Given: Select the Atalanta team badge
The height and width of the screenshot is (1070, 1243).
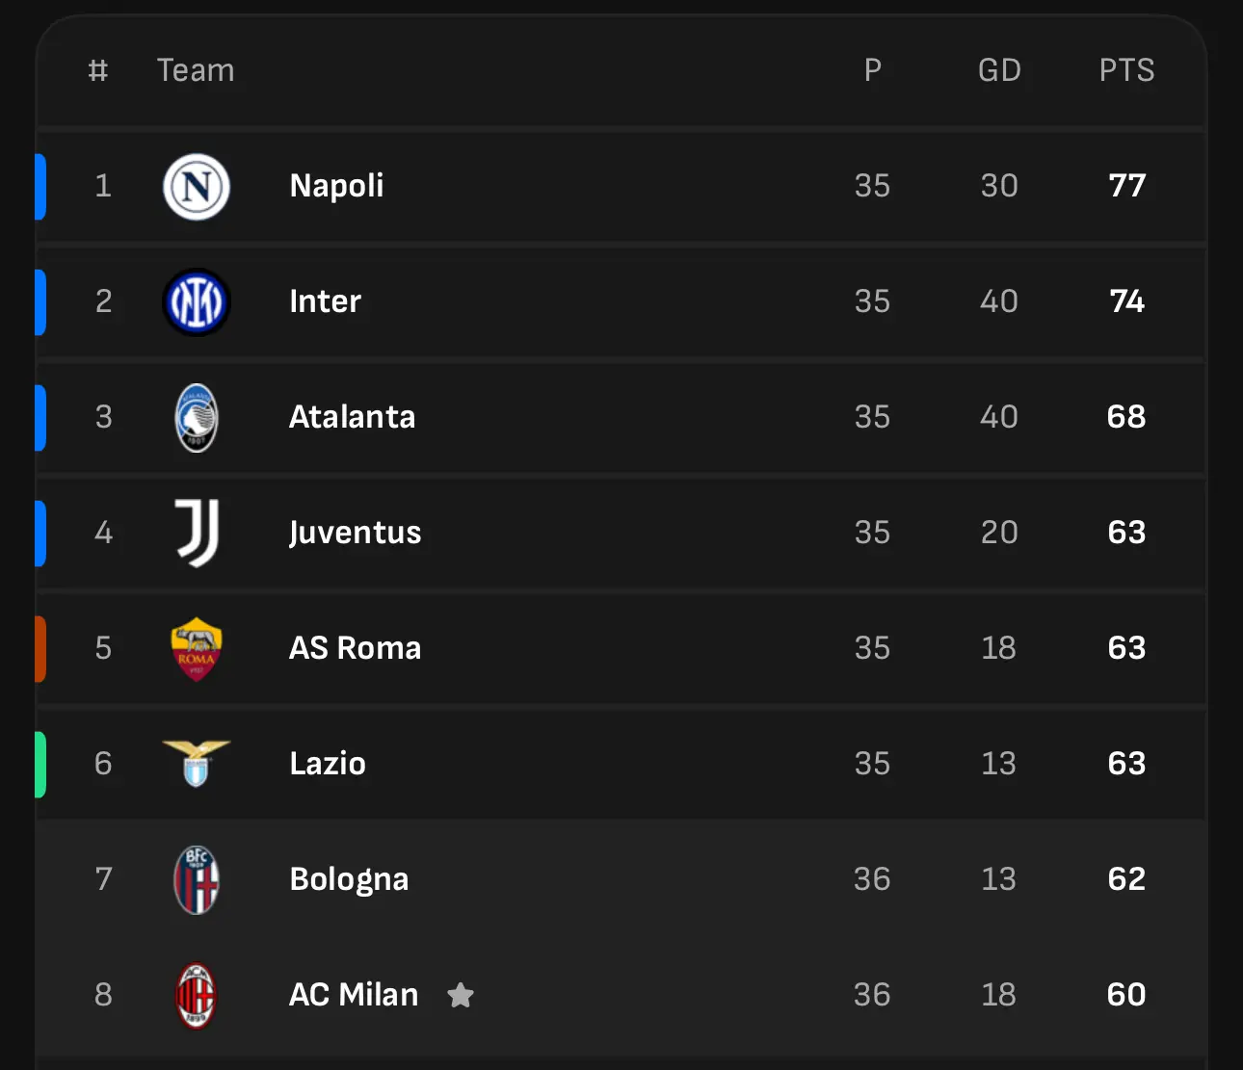Looking at the screenshot, I should [197, 418].
